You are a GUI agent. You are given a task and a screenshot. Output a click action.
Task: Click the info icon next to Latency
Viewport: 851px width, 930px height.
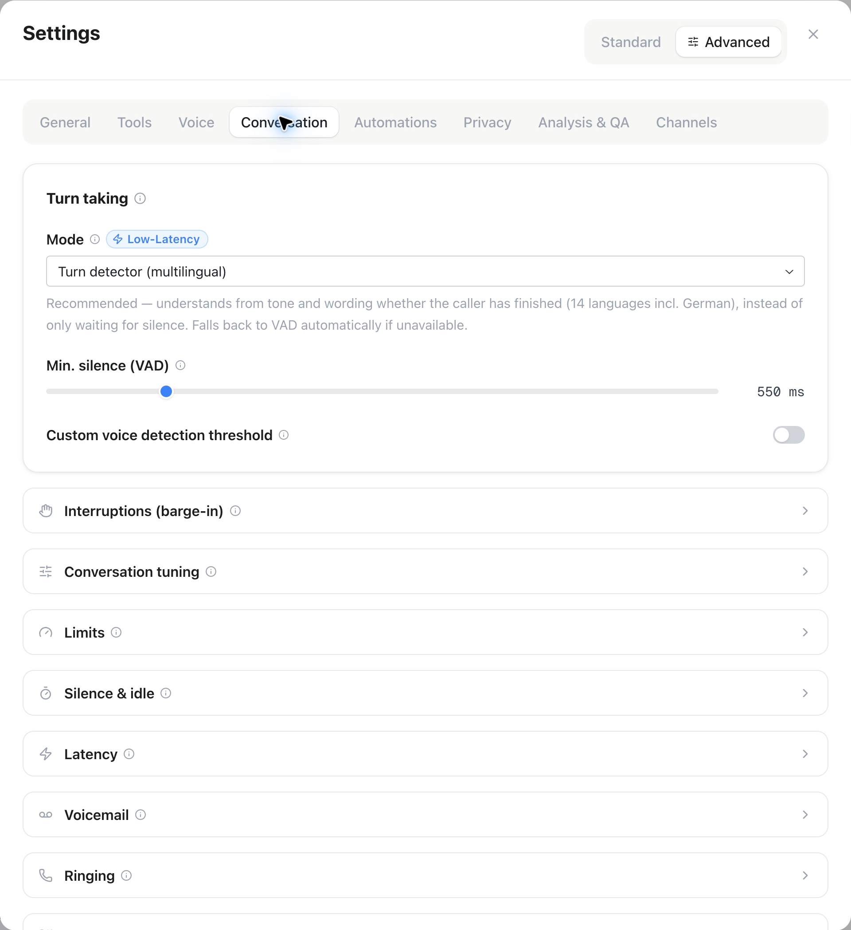(x=129, y=754)
